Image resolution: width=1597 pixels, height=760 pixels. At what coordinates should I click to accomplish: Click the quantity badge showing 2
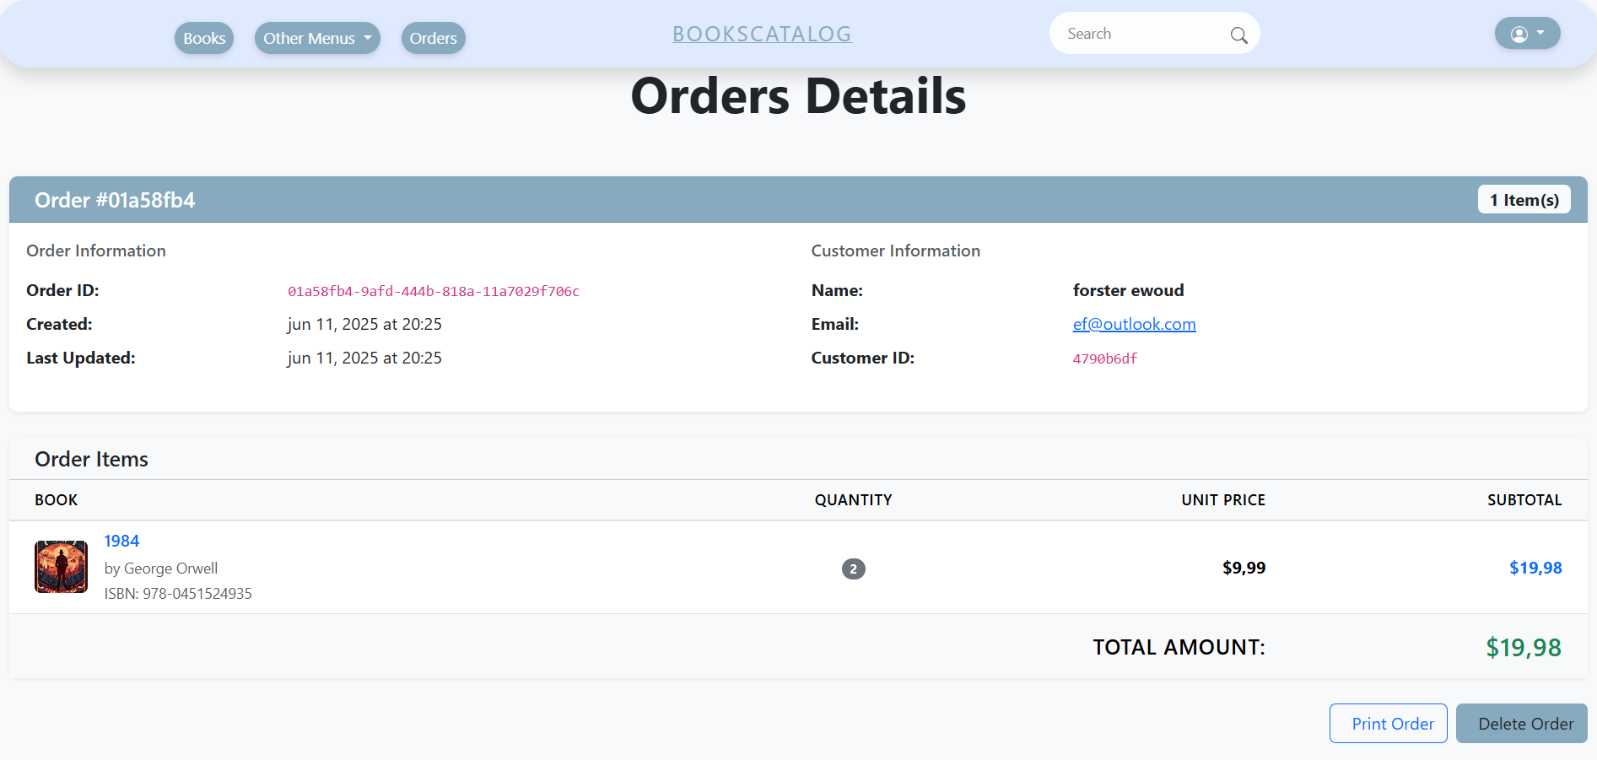[x=853, y=569]
